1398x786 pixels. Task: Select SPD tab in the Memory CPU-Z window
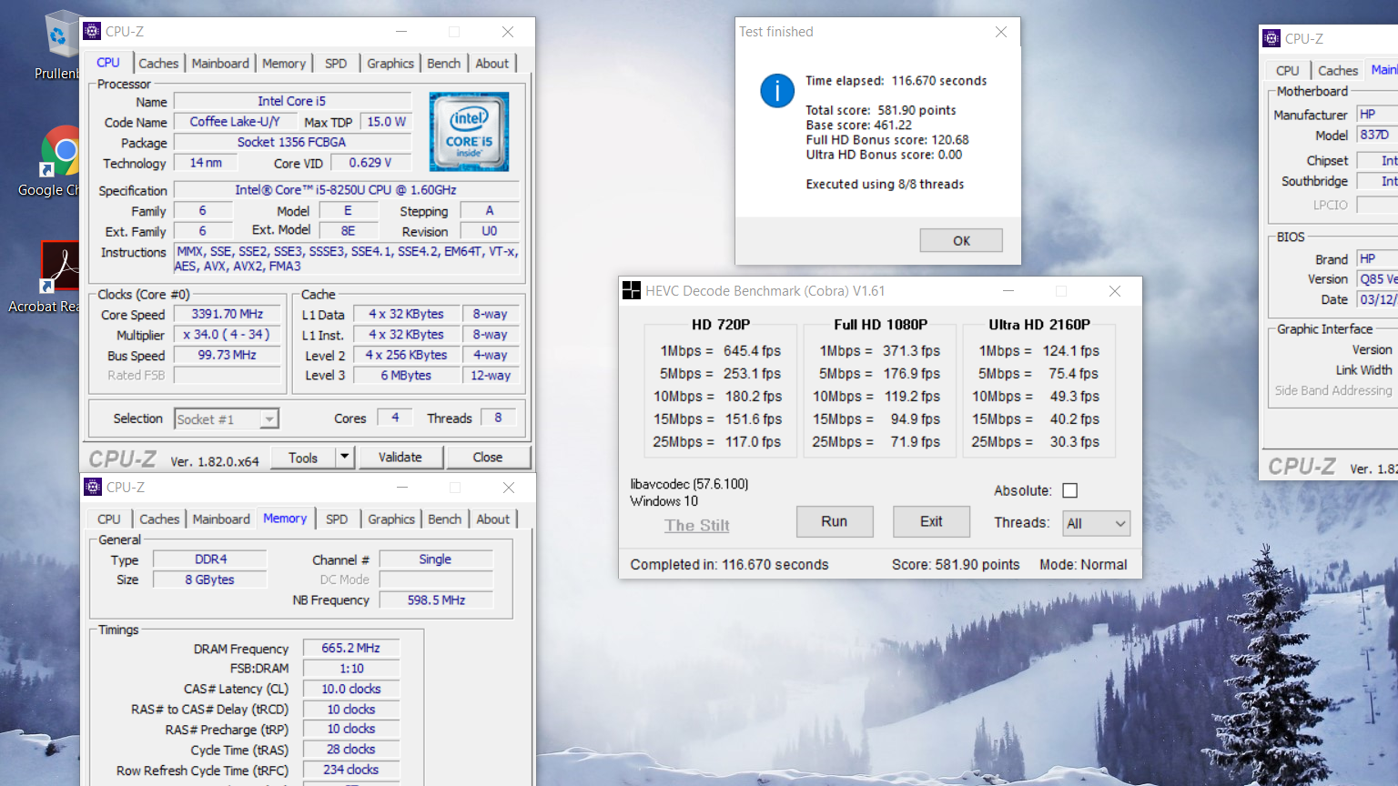click(x=337, y=519)
